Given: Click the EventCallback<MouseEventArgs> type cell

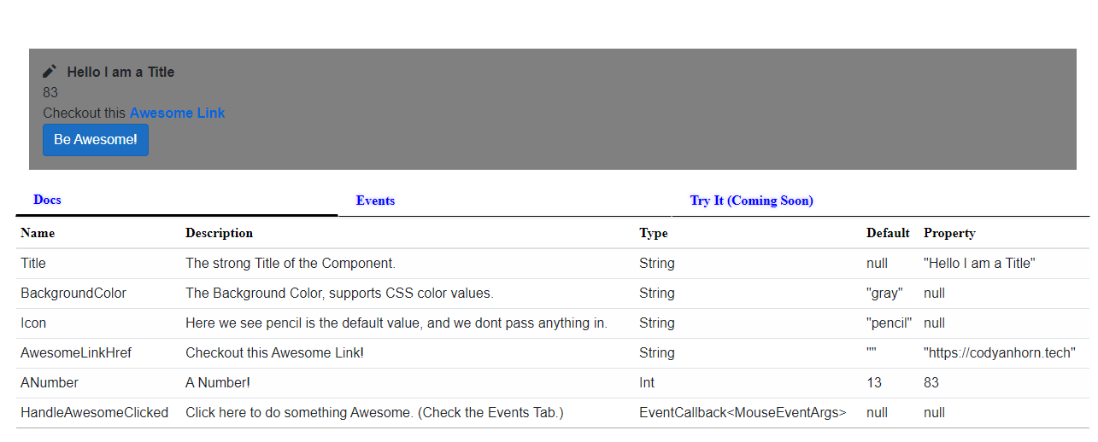Looking at the screenshot, I should click(x=743, y=413).
